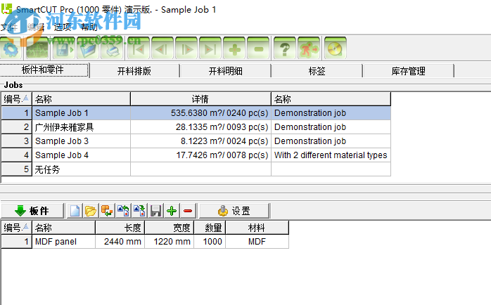Add a panel row with the small green plus
The width and height of the screenshot is (491, 305).
tap(172, 211)
